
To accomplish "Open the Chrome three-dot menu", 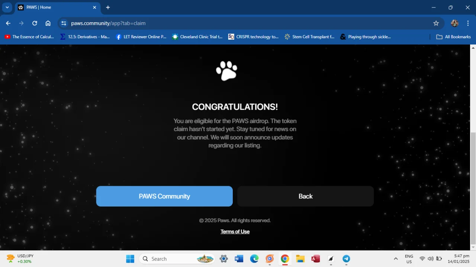I will (468, 23).
